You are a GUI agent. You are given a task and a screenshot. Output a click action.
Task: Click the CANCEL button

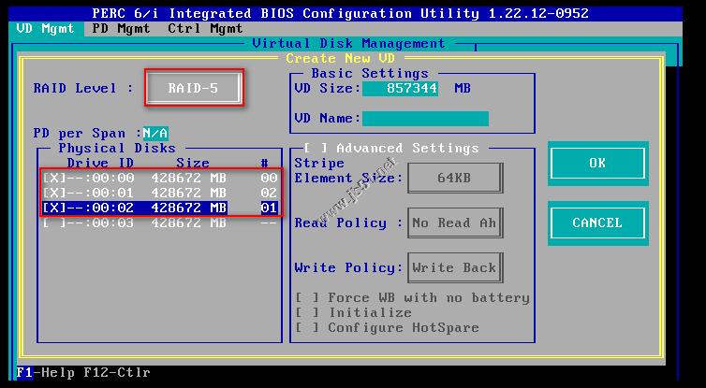click(597, 223)
